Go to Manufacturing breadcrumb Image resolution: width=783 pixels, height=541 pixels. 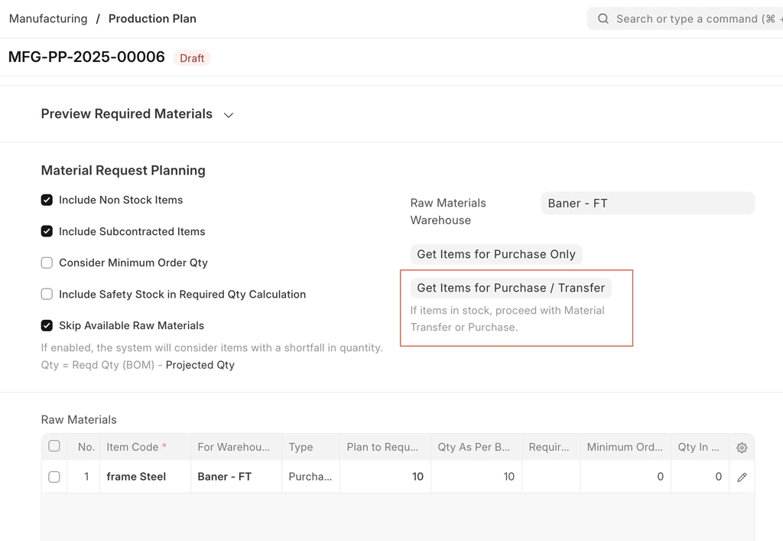pos(48,18)
